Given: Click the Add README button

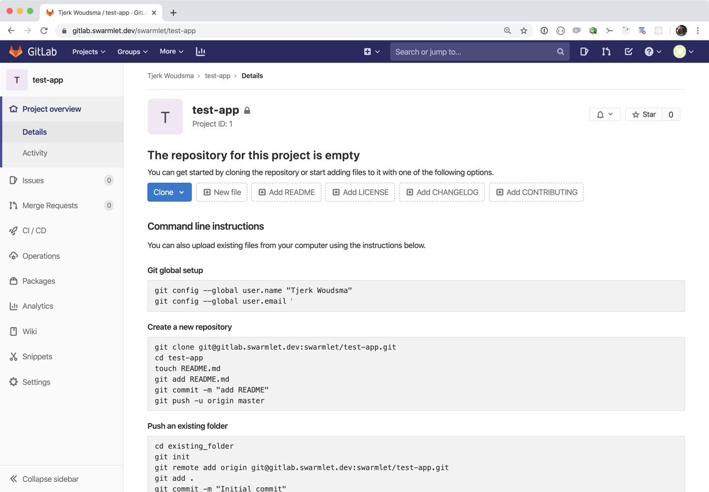Looking at the screenshot, I should [287, 193].
